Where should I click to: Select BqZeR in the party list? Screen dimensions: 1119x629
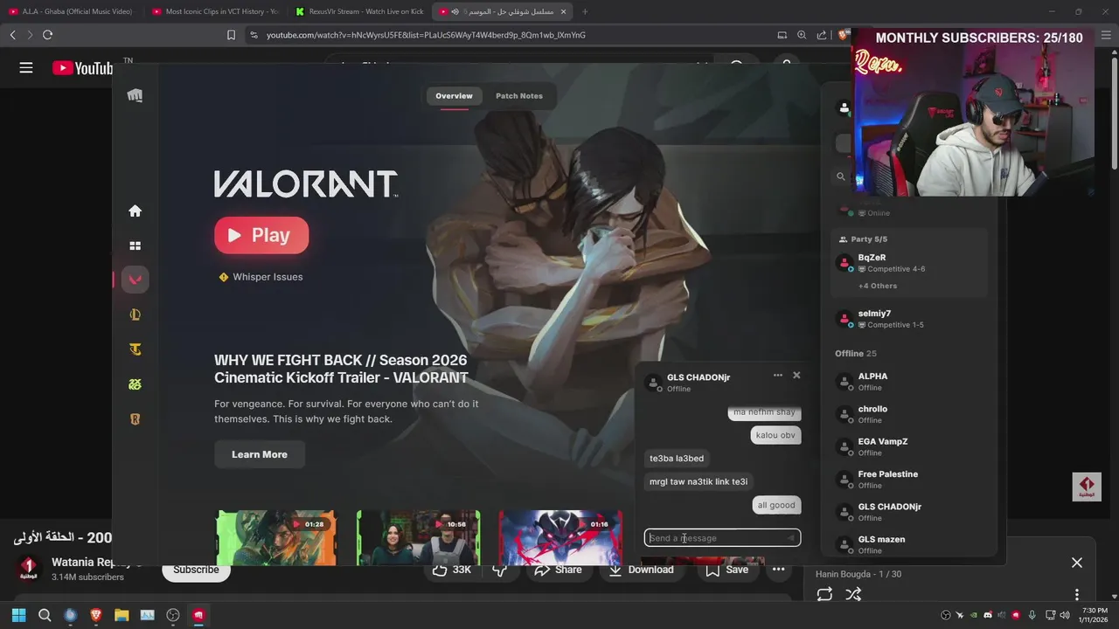pos(909,263)
